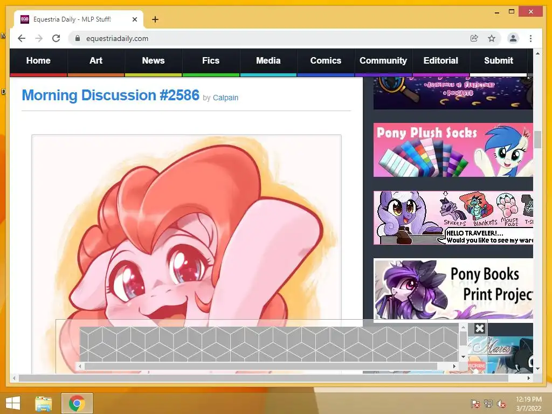Share this page icon in address bar
This screenshot has height=414, width=552.
click(474, 38)
